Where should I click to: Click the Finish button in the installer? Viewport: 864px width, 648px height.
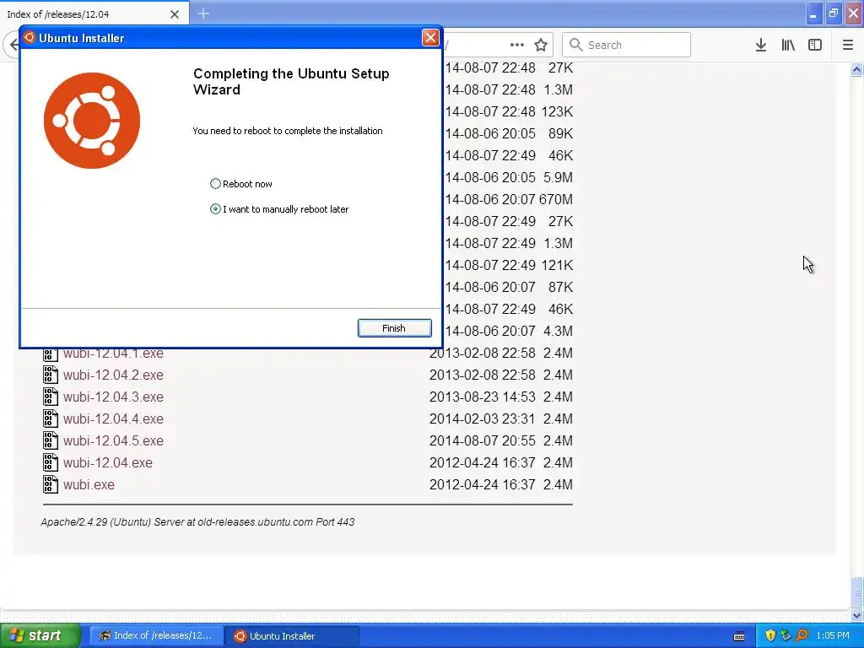pyautogui.click(x=395, y=328)
